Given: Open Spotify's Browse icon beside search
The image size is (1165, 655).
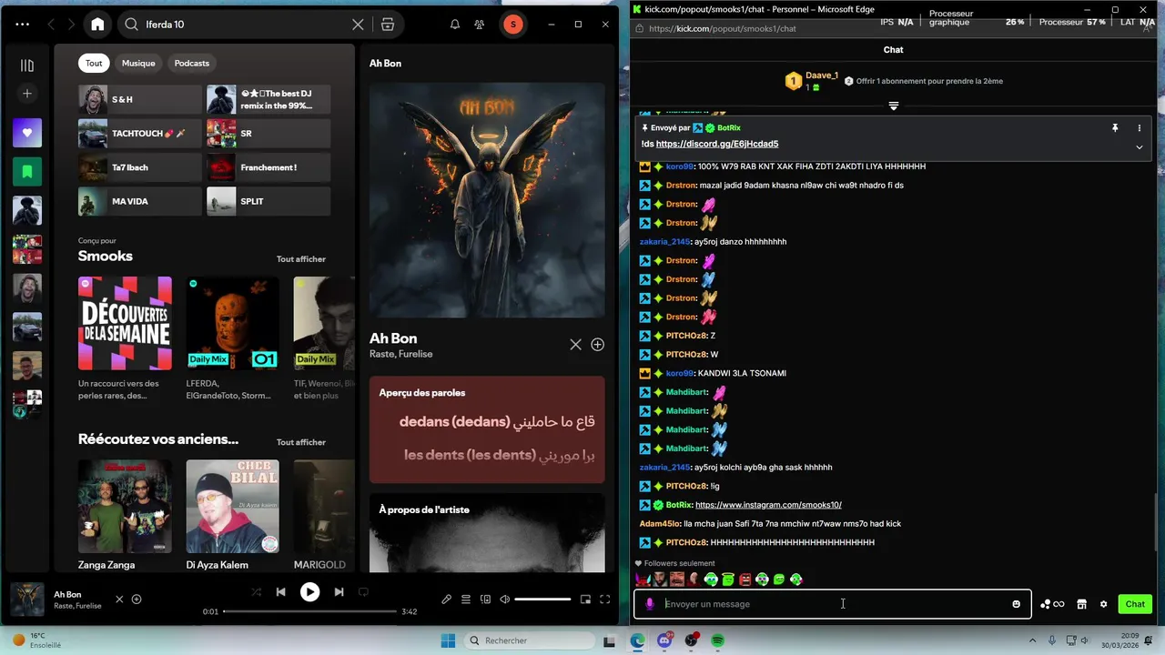Looking at the screenshot, I should coord(388,25).
